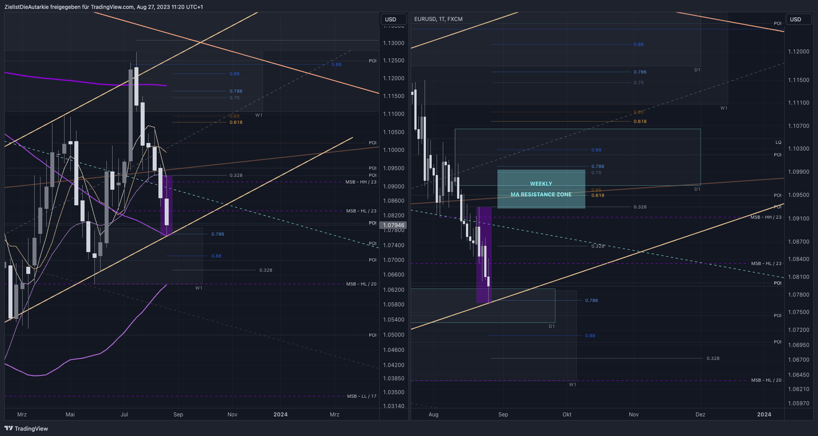Click the 1.09100 price on right axis
818x436 pixels.
click(799, 218)
